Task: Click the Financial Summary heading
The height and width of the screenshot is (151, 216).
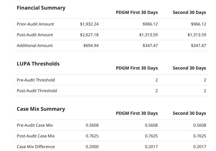Action: (41, 8)
